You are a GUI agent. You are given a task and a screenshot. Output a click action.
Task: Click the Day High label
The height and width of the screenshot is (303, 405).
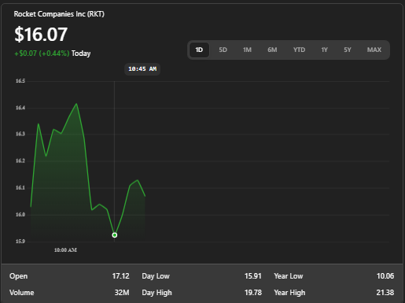156,293
